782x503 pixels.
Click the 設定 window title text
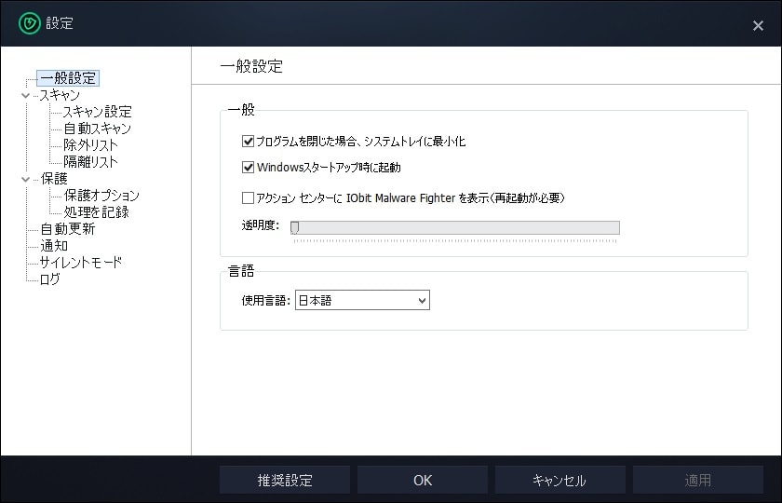[x=60, y=23]
